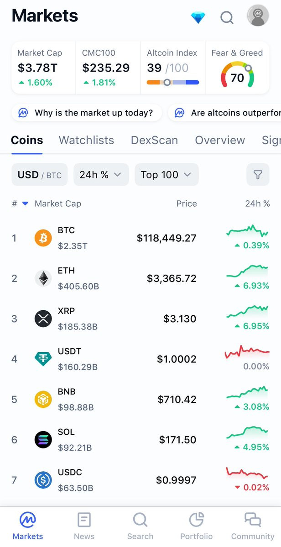Viewport: 281px width, 547px height.
Task: Open search with the magnifier icon at top
Action: click(227, 17)
